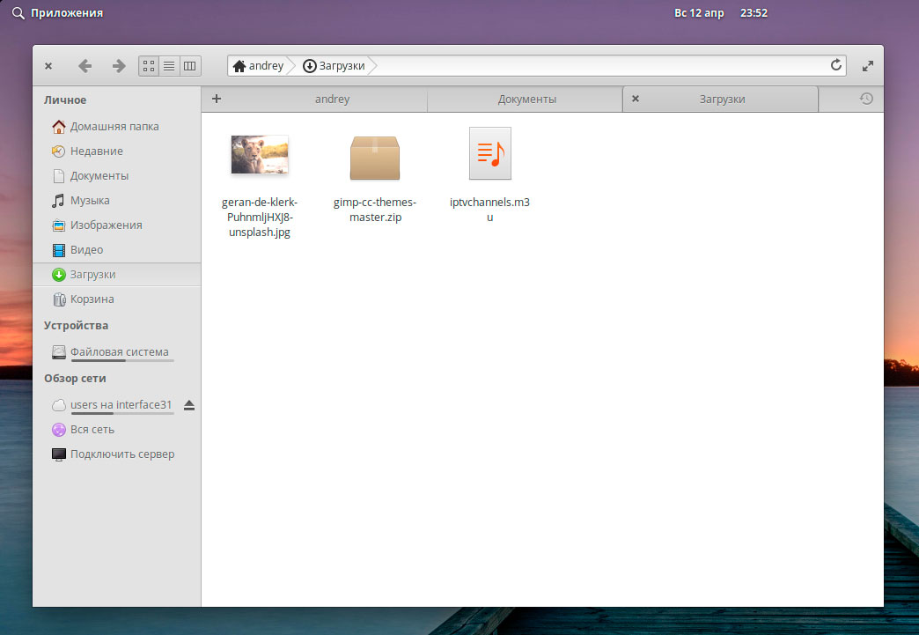
Task: Reload the current folder view
Action: [x=836, y=65]
